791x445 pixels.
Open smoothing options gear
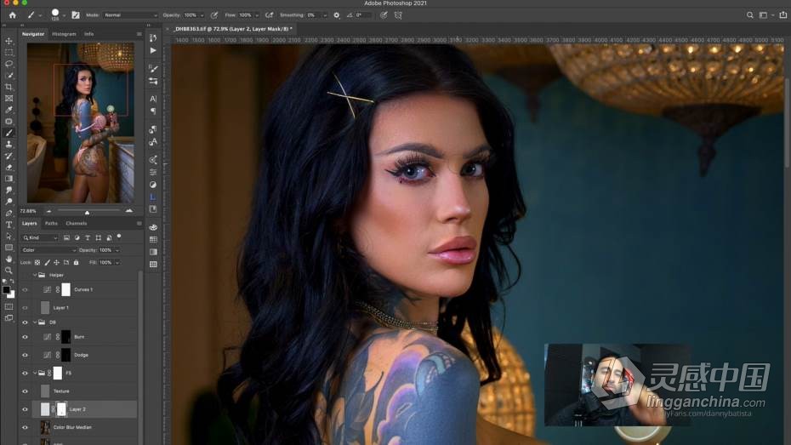coord(337,15)
